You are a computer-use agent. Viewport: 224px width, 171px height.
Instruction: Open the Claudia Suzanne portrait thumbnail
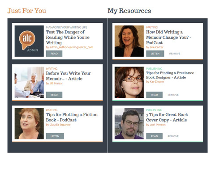(29, 124)
